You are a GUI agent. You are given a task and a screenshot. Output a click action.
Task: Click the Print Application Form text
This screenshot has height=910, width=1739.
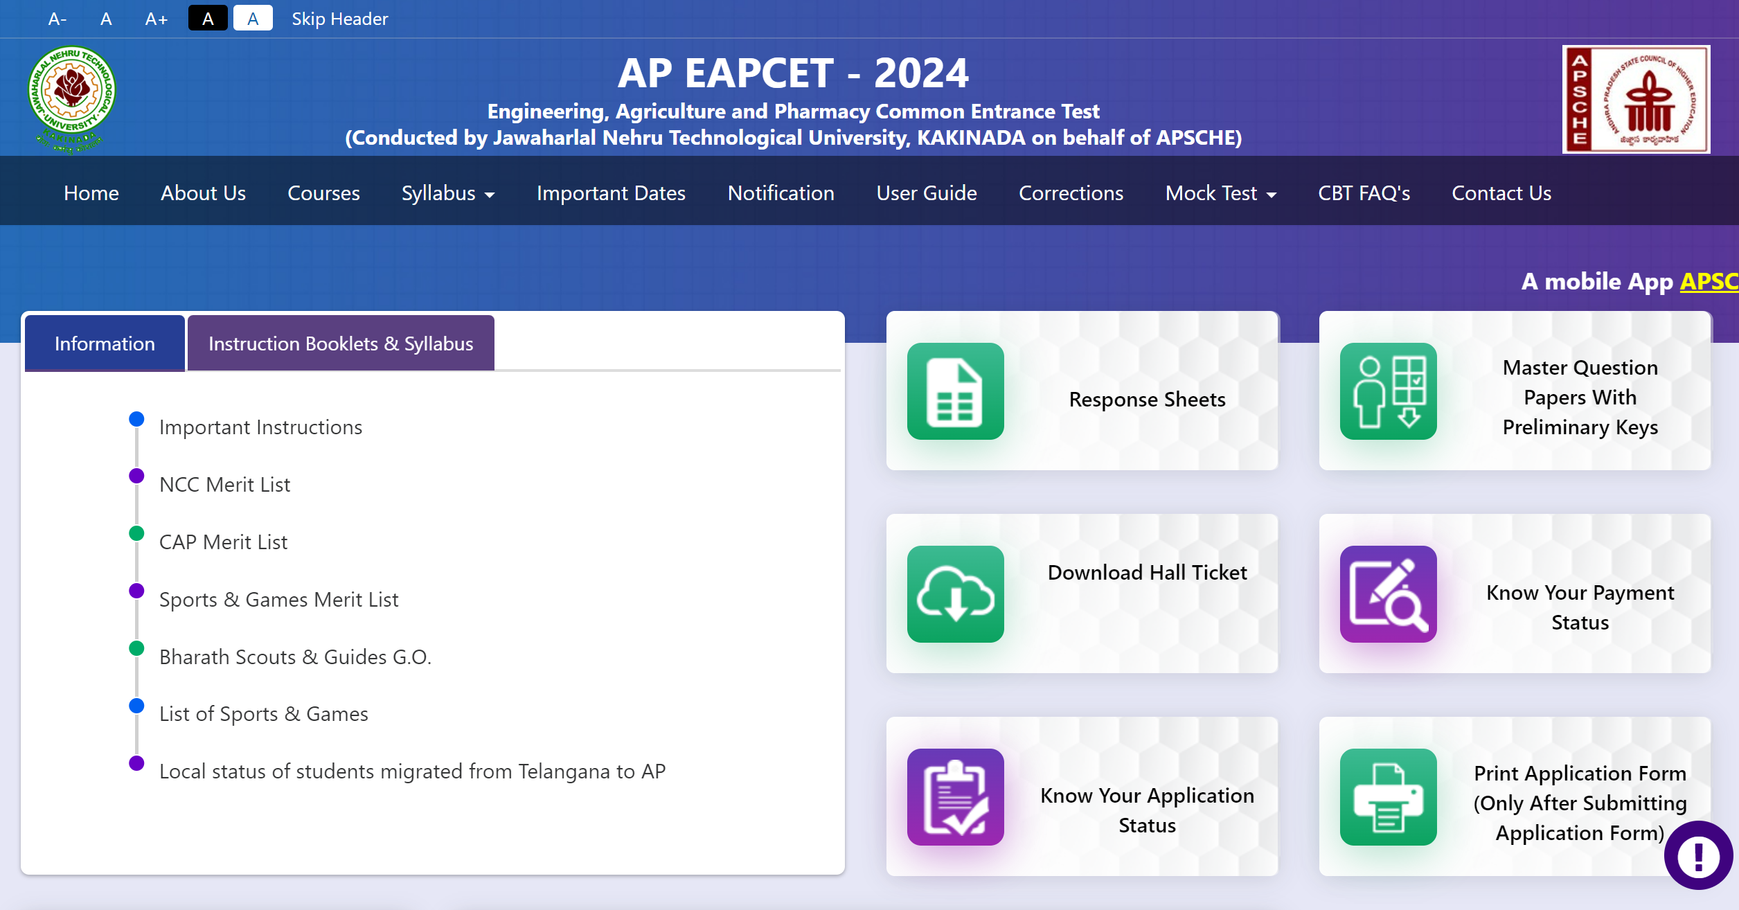click(1580, 803)
